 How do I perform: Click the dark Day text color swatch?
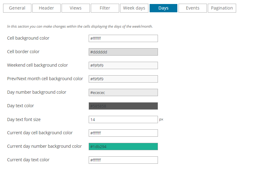point(123,106)
